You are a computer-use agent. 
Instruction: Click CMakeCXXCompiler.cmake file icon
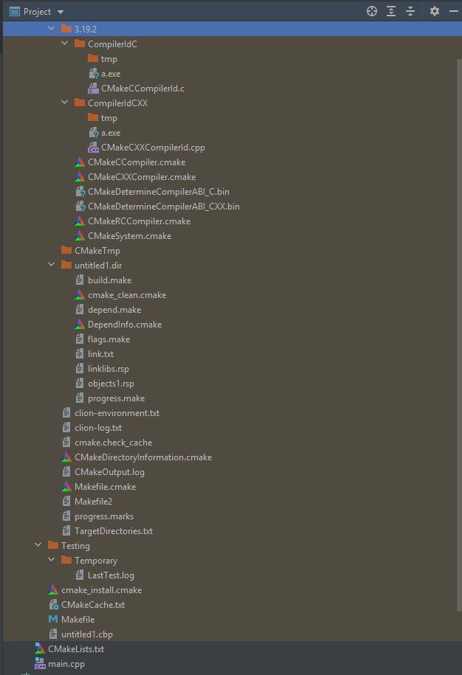coord(80,176)
